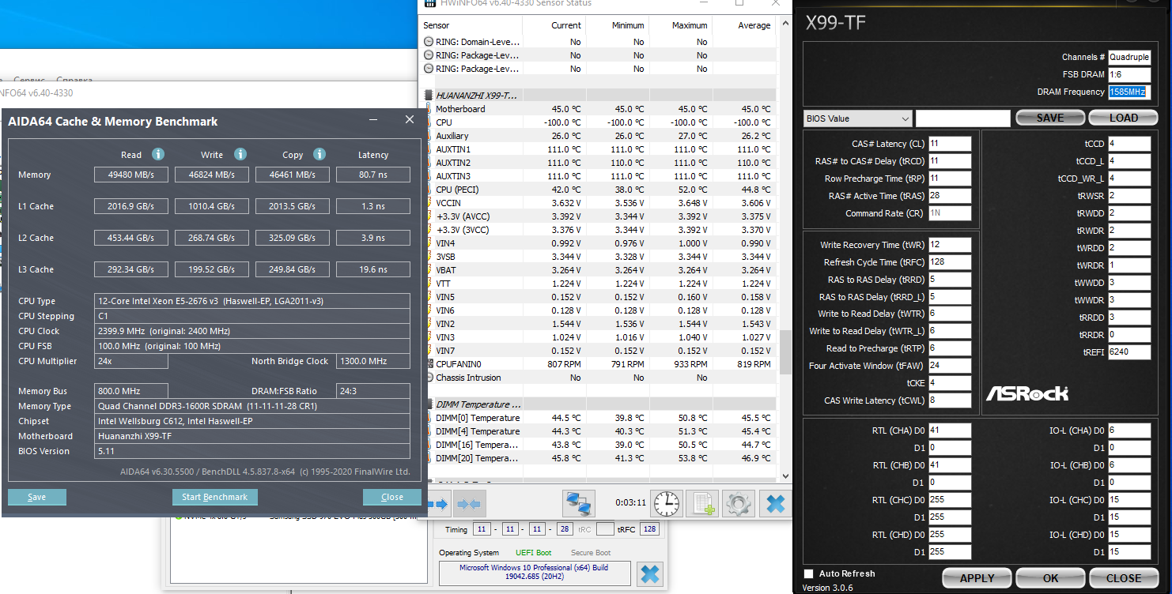1172x594 pixels.
Task: Reset sensor min/max with the clock icon
Action: (x=667, y=503)
